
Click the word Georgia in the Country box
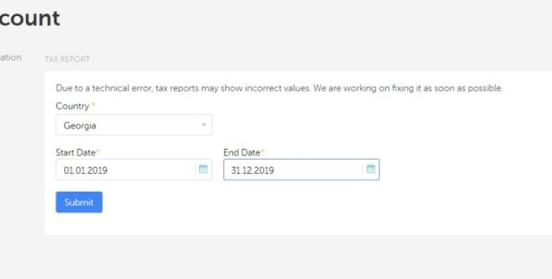pos(80,126)
